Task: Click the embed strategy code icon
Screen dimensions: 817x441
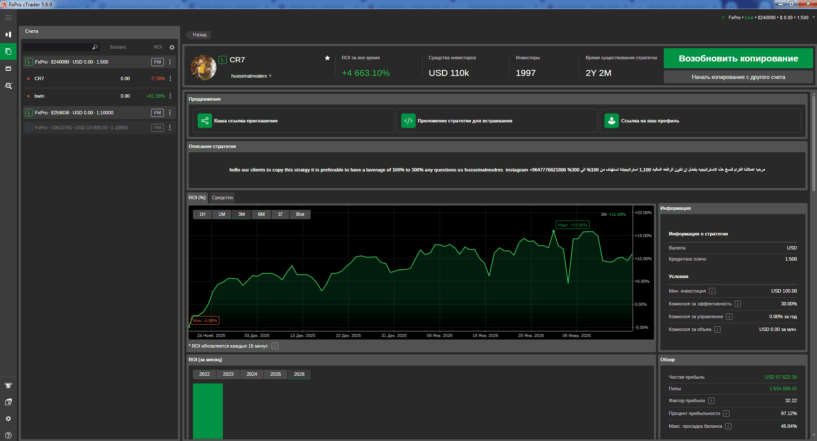Action: tap(408, 121)
